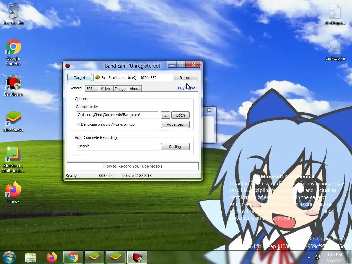Image resolution: width=352 pixels, height=264 pixels.
Task: Click the 00:00:00 recording timer
Action: point(107,176)
